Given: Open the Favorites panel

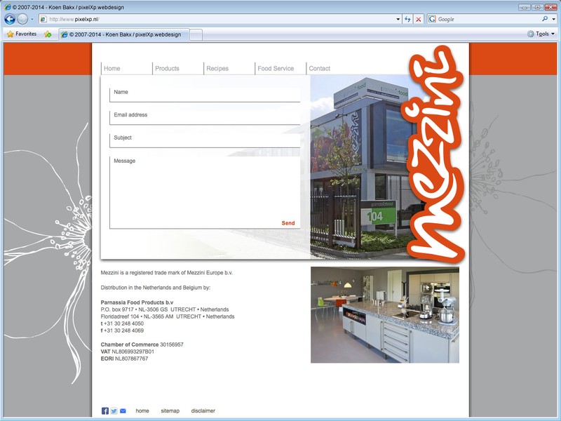Looking at the screenshot, I should tap(21, 34).
